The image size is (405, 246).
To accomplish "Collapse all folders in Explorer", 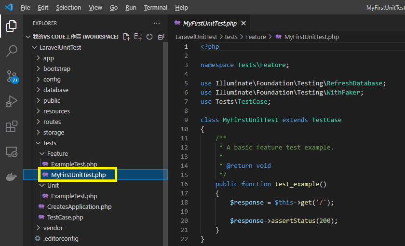I will click(x=161, y=37).
